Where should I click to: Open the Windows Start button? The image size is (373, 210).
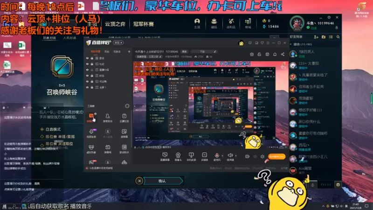pyautogui.click(x=4, y=206)
